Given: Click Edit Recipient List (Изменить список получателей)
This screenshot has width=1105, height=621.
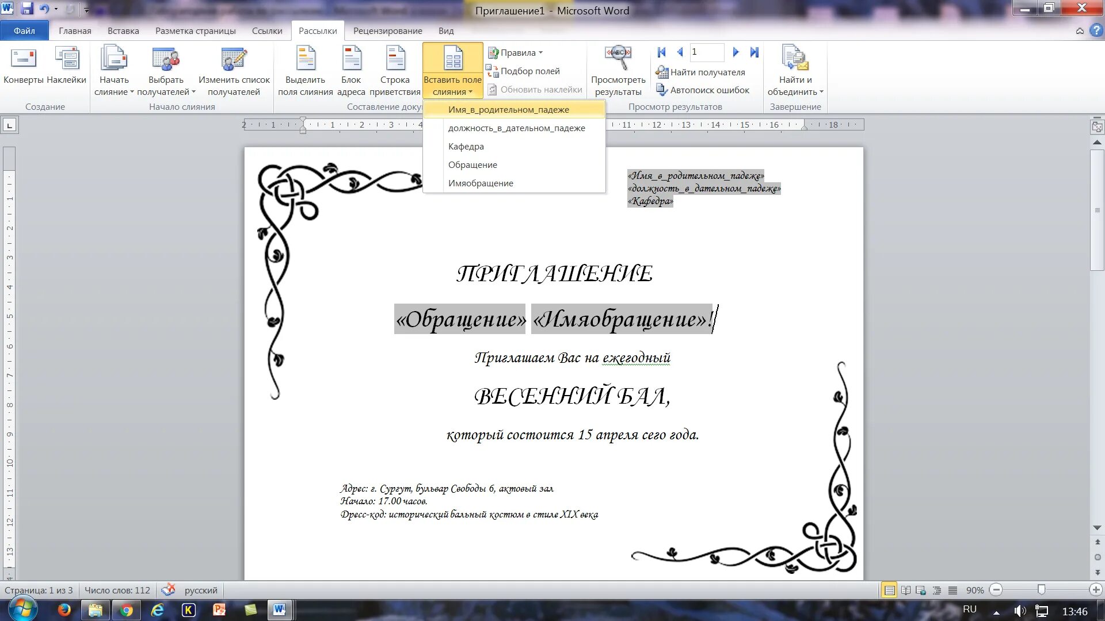Looking at the screenshot, I should tap(234, 59).
